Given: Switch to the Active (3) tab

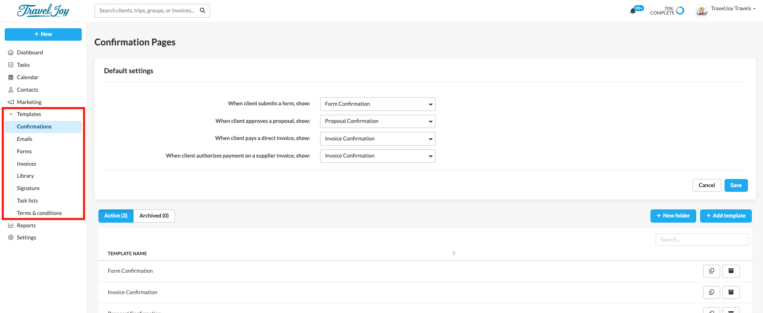Looking at the screenshot, I should point(116,216).
